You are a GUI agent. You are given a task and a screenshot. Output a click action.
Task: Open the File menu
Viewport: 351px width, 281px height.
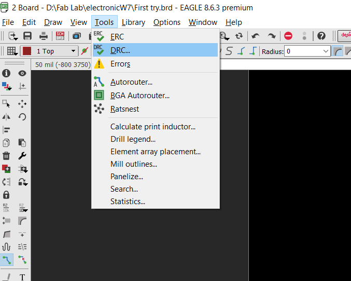click(x=8, y=22)
